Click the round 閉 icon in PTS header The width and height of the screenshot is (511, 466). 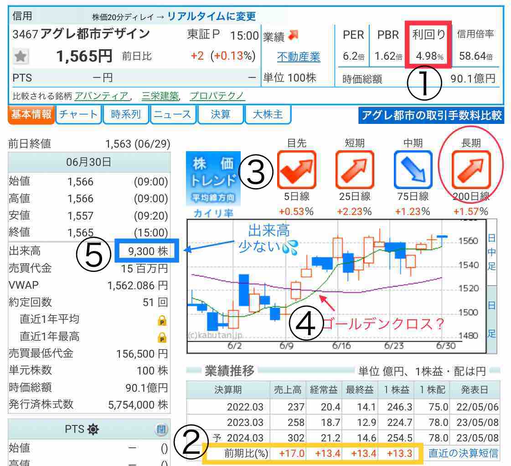tap(161, 429)
